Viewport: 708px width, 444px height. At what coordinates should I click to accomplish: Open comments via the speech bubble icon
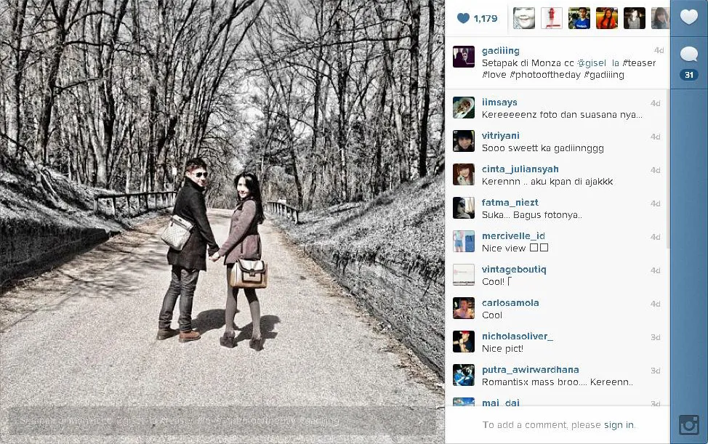point(689,55)
